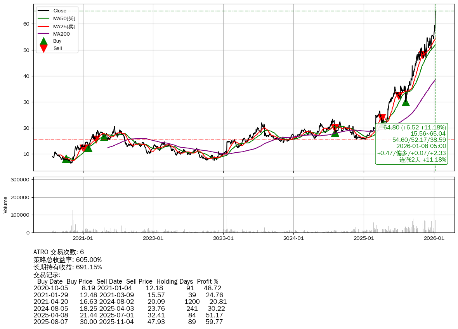The height and width of the screenshot is (329, 458).
Task: Click the Profit % column header
Action: [207, 281]
